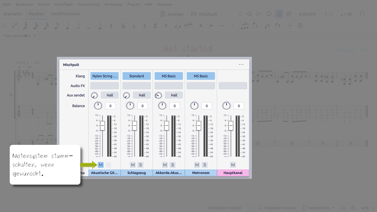The height and width of the screenshot is (212, 377).
Task: Open the Mischpult three-dots options menu
Action: click(241, 65)
